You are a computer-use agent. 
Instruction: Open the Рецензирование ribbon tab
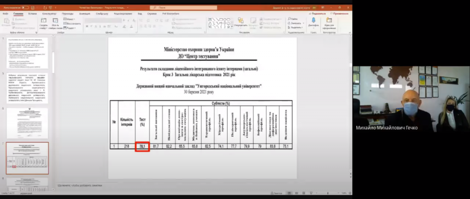123,13
